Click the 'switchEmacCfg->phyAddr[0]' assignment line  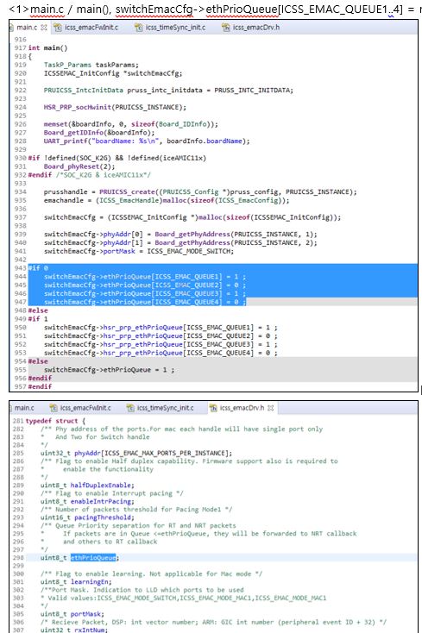point(180,235)
